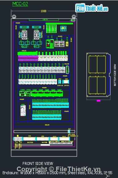This screenshot has height=178, width=118.
Task: Click the FRONT SIDE VIEW caption
Action: click(38, 164)
